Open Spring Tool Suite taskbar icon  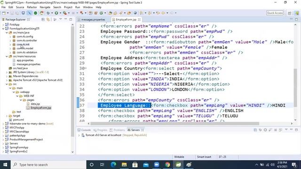(178, 165)
